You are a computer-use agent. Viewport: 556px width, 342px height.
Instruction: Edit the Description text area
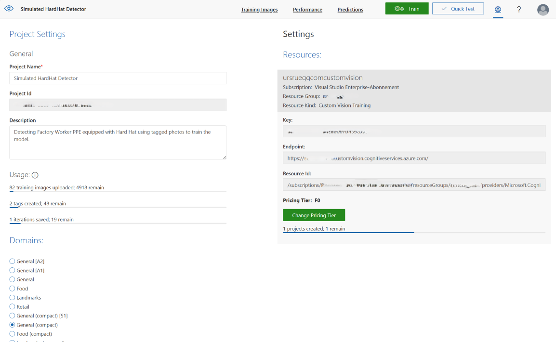click(118, 142)
